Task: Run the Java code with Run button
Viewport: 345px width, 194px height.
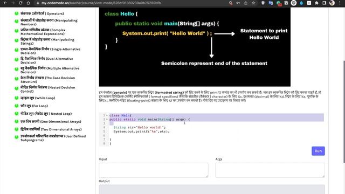Action: click(x=318, y=151)
